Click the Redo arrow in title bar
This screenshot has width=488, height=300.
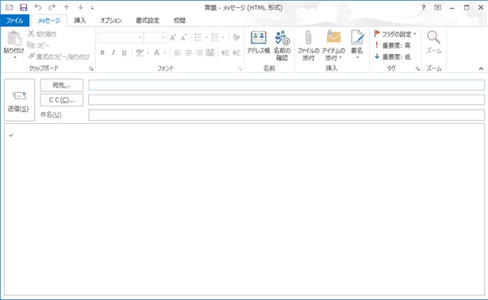(x=52, y=7)
